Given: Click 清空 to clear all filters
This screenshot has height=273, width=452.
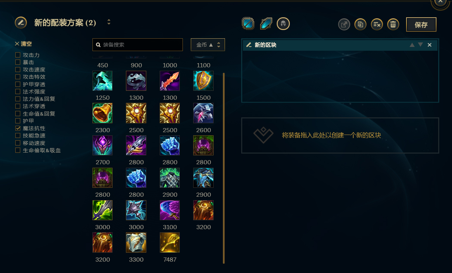Looking at the screenshot, I should coord(23,44).
